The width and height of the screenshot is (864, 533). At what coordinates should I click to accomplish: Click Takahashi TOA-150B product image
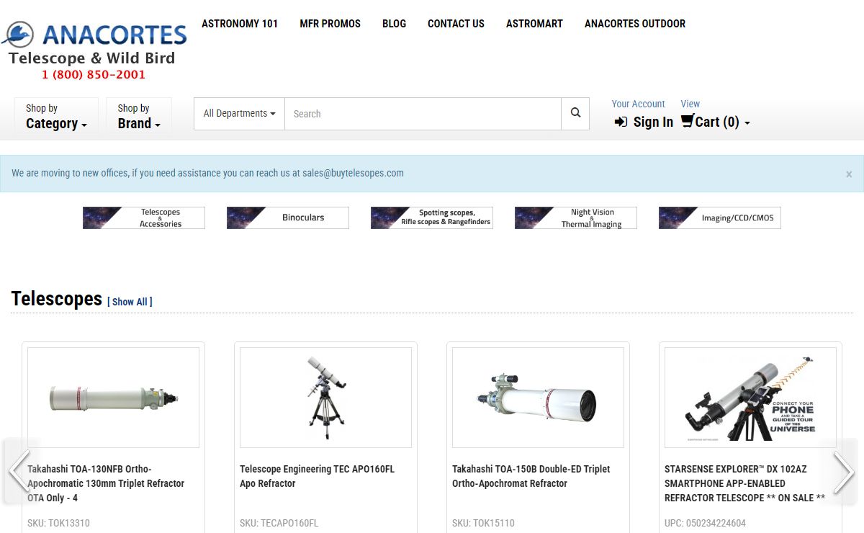[x=538, y=398]
